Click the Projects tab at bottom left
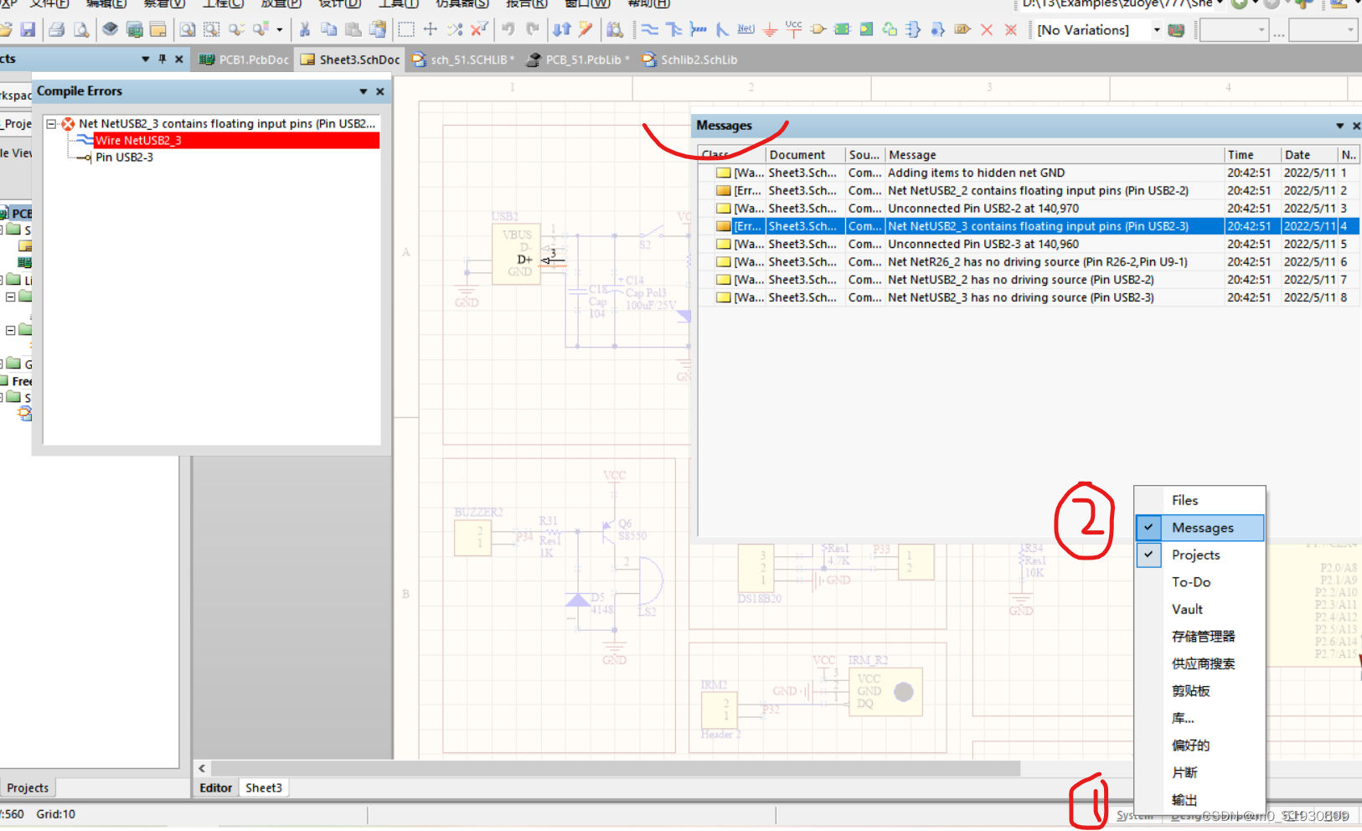This screenshot has height=831, width=1362. 28,787
